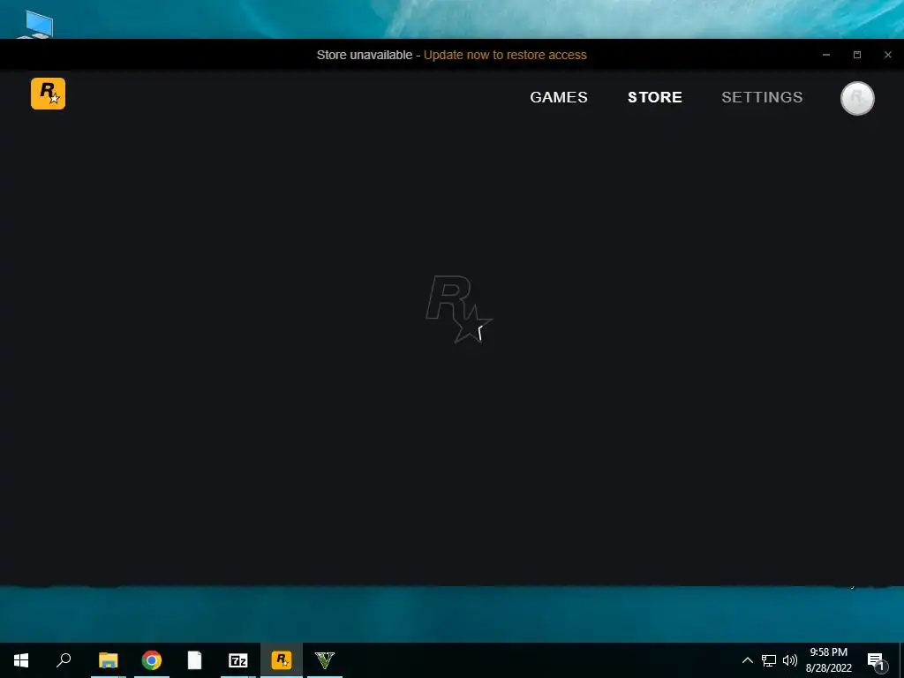Open the GAMES tab
This screenshot has width=904, height=678.
pyautogui.click(x=559, y=97)
